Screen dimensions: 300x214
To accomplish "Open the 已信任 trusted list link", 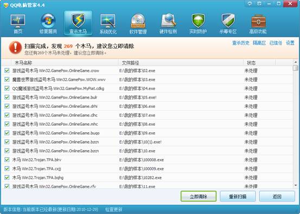I will tap(276, 43).
